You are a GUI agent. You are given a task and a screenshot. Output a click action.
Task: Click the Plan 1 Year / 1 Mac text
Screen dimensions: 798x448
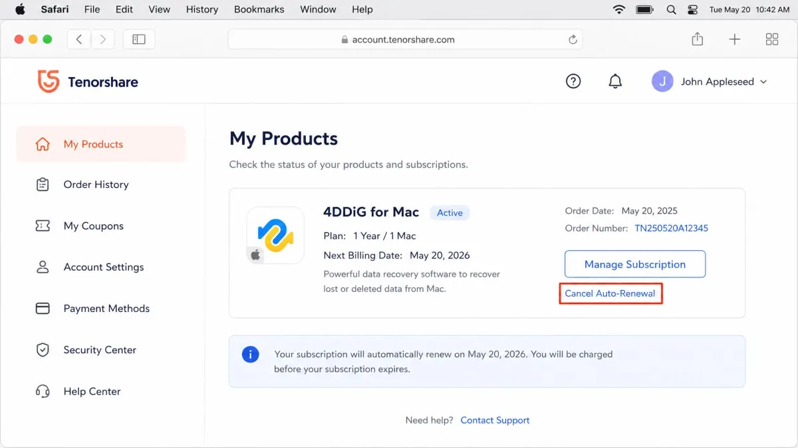370,236
